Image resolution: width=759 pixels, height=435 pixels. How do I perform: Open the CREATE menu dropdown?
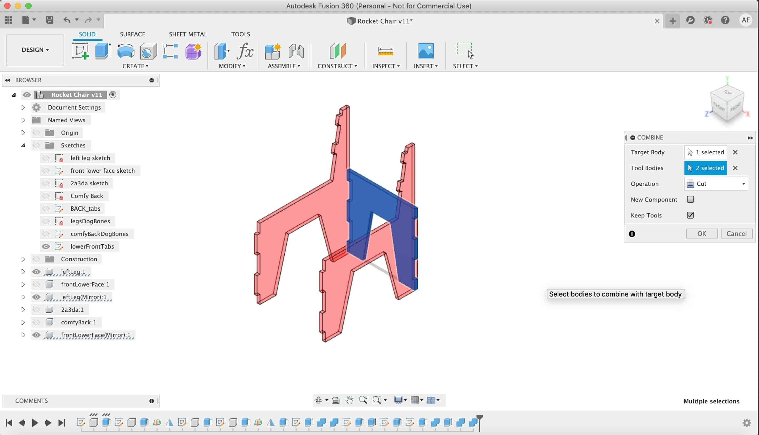click(x=135, y=66)
